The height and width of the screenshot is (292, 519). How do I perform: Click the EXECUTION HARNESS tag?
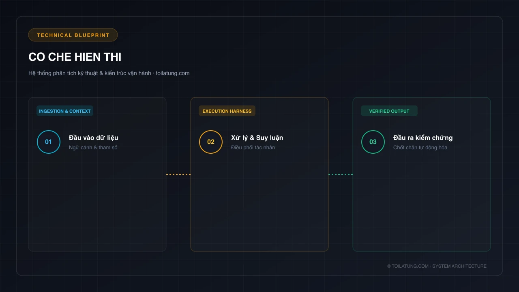[227, 111]
